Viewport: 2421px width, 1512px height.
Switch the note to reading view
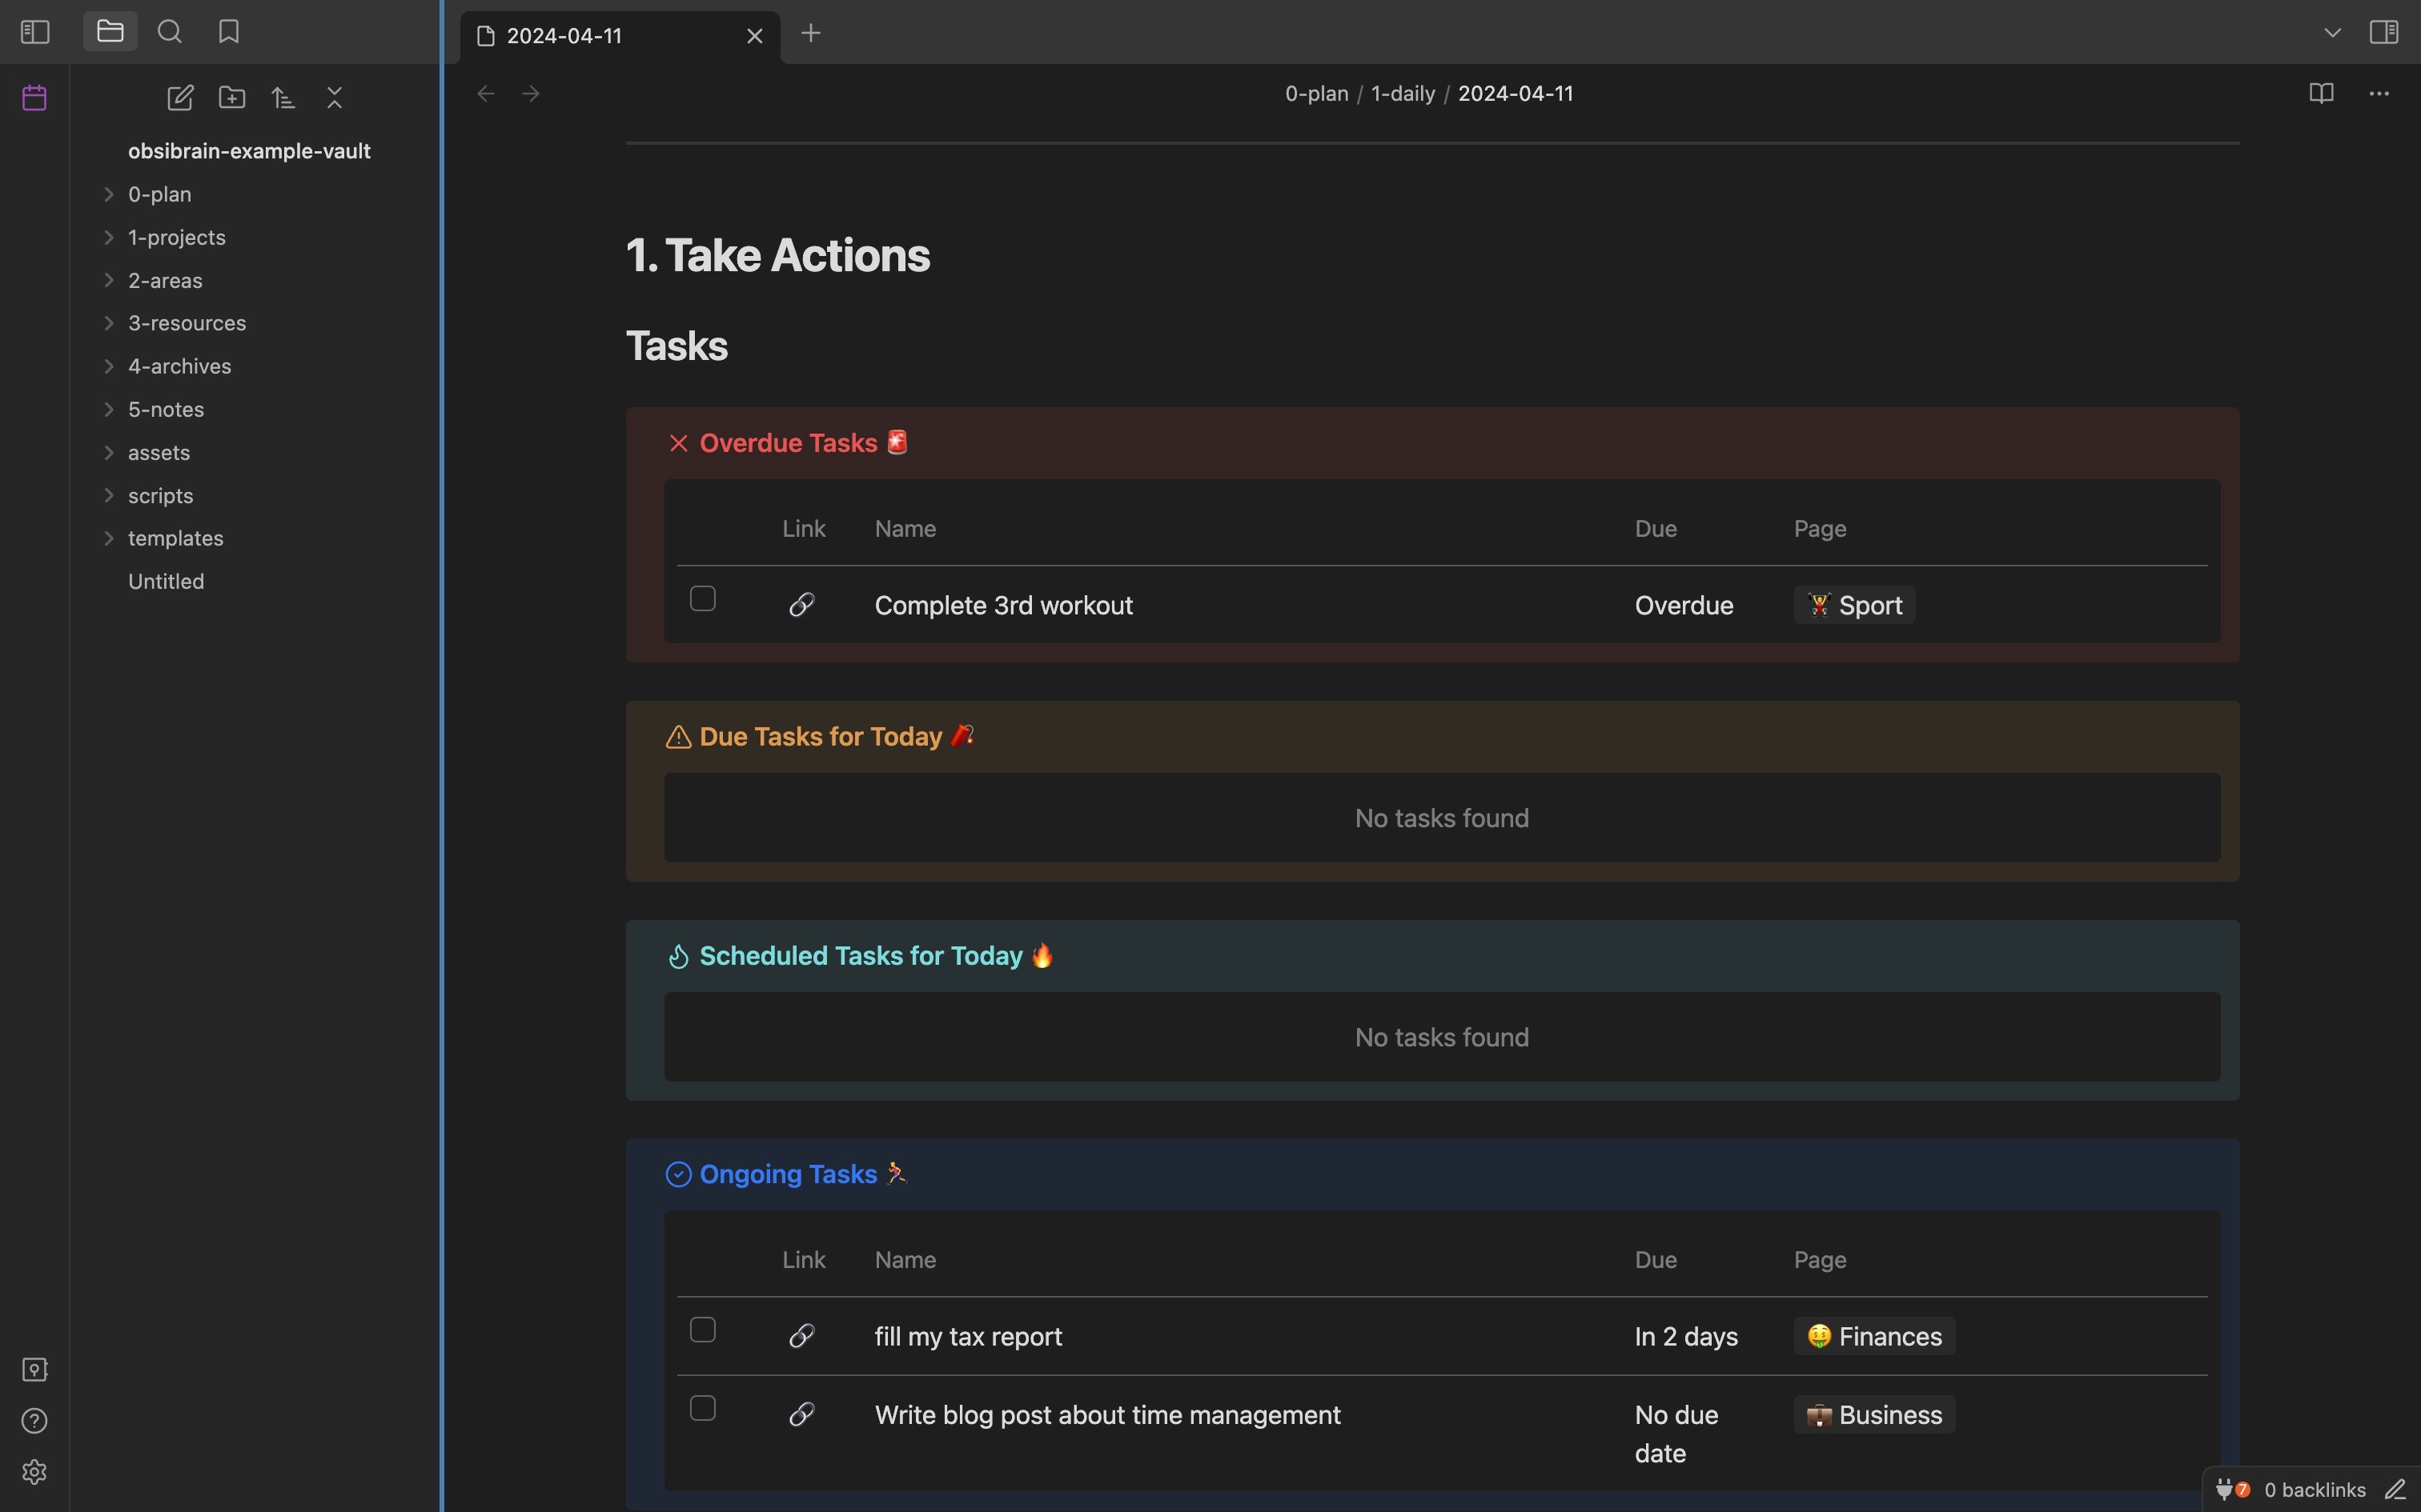pos(2321,94)
